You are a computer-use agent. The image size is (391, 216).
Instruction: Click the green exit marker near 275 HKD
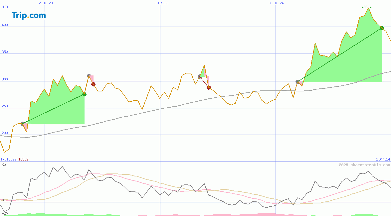pyautogui.click(x=84, y=94)
